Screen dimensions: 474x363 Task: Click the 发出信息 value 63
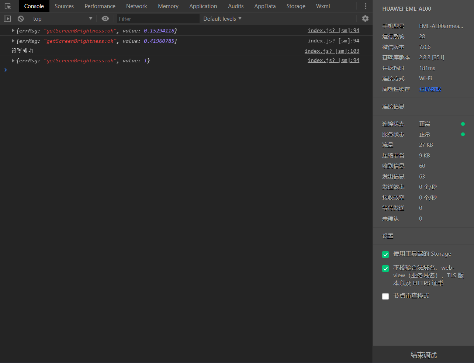click(x=422, y=176)
